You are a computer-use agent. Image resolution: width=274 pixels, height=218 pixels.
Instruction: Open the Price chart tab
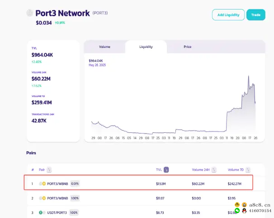187,47
